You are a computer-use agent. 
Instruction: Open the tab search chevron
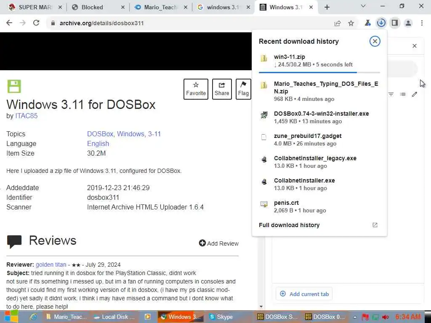point(363,6)
